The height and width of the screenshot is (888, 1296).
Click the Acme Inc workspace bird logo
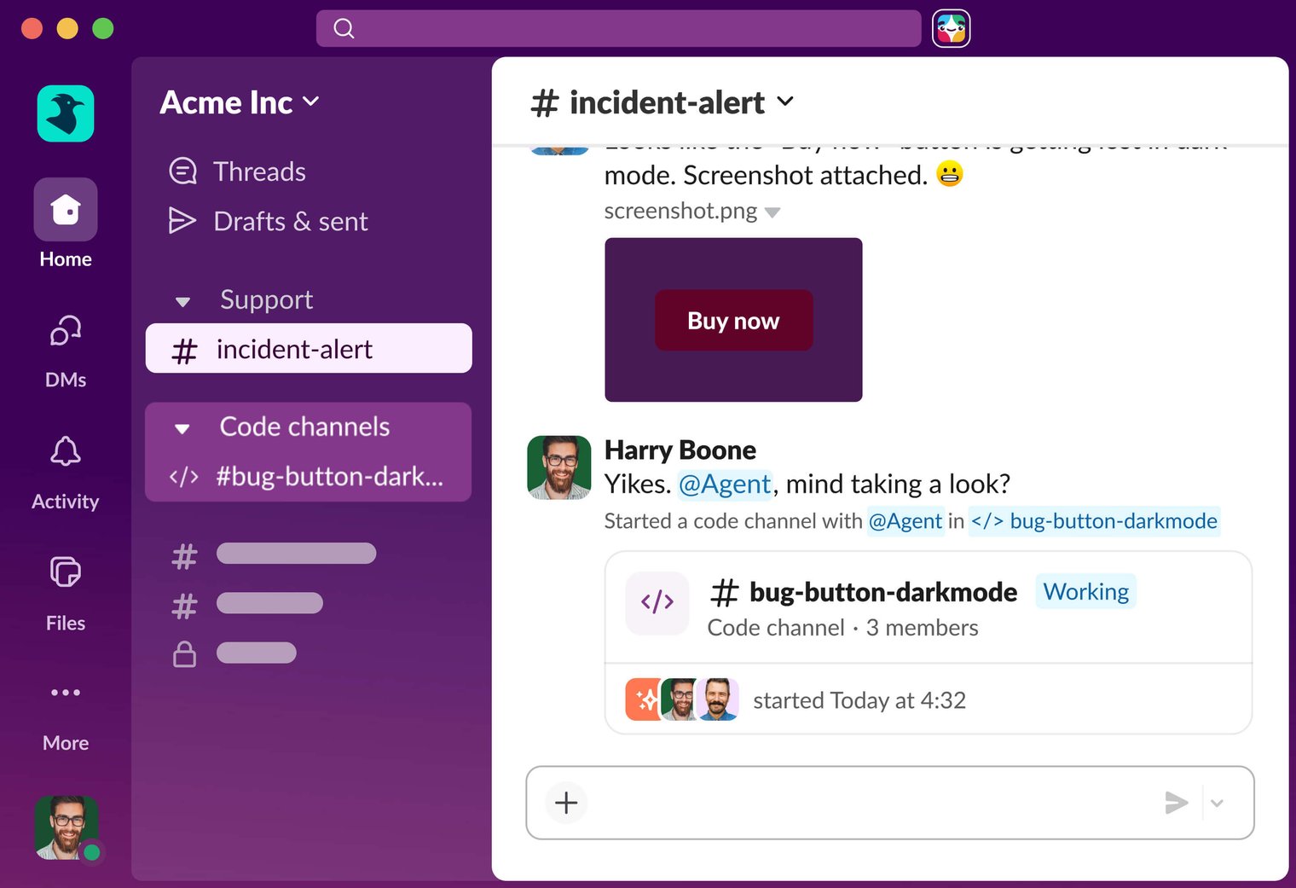click(66, 113)
